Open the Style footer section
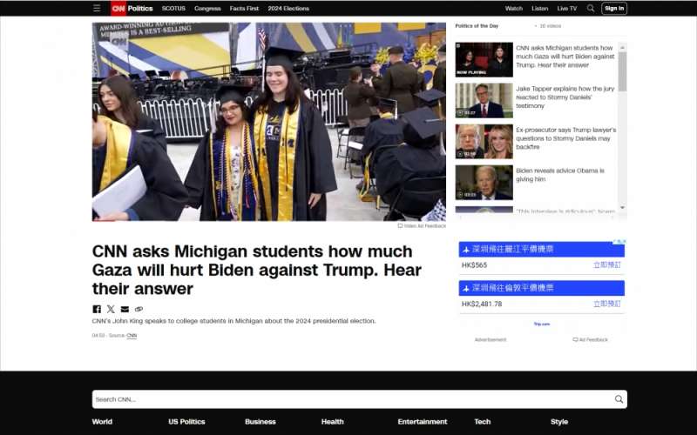Screen dimensions: 697x435 559,422
